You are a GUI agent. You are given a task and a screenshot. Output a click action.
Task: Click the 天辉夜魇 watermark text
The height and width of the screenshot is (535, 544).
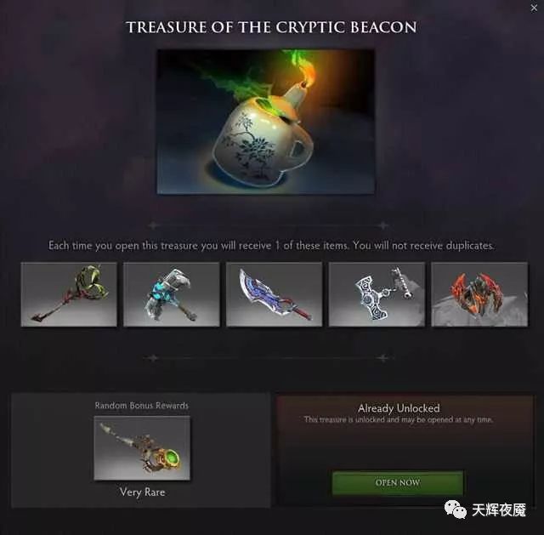[499, 510]
